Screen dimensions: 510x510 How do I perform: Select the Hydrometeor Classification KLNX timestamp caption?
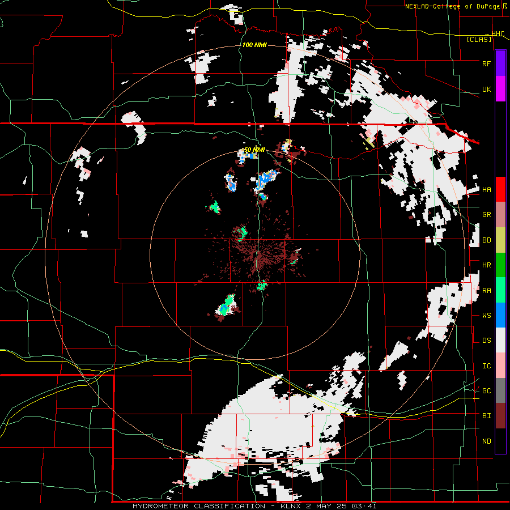coord(254,506)
